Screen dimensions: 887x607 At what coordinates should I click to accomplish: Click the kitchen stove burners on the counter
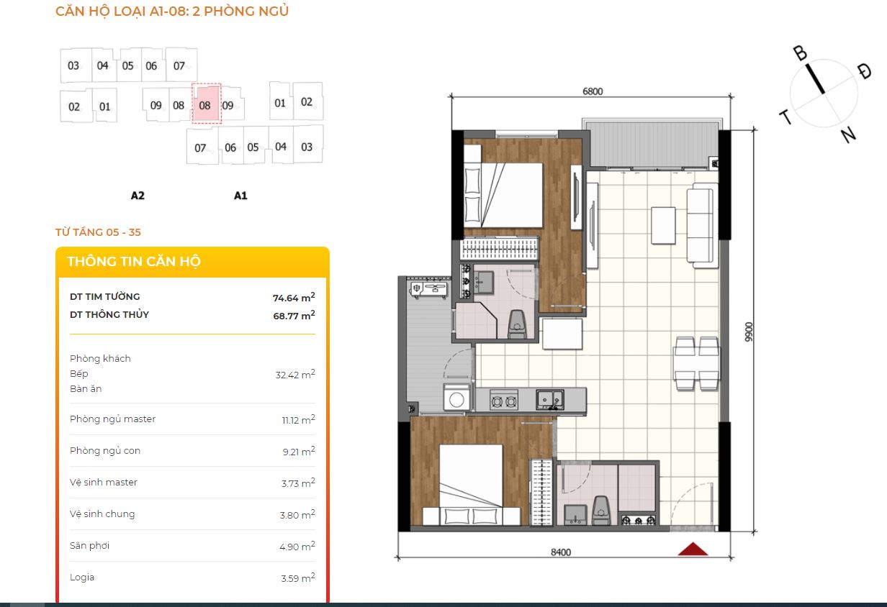503,399
